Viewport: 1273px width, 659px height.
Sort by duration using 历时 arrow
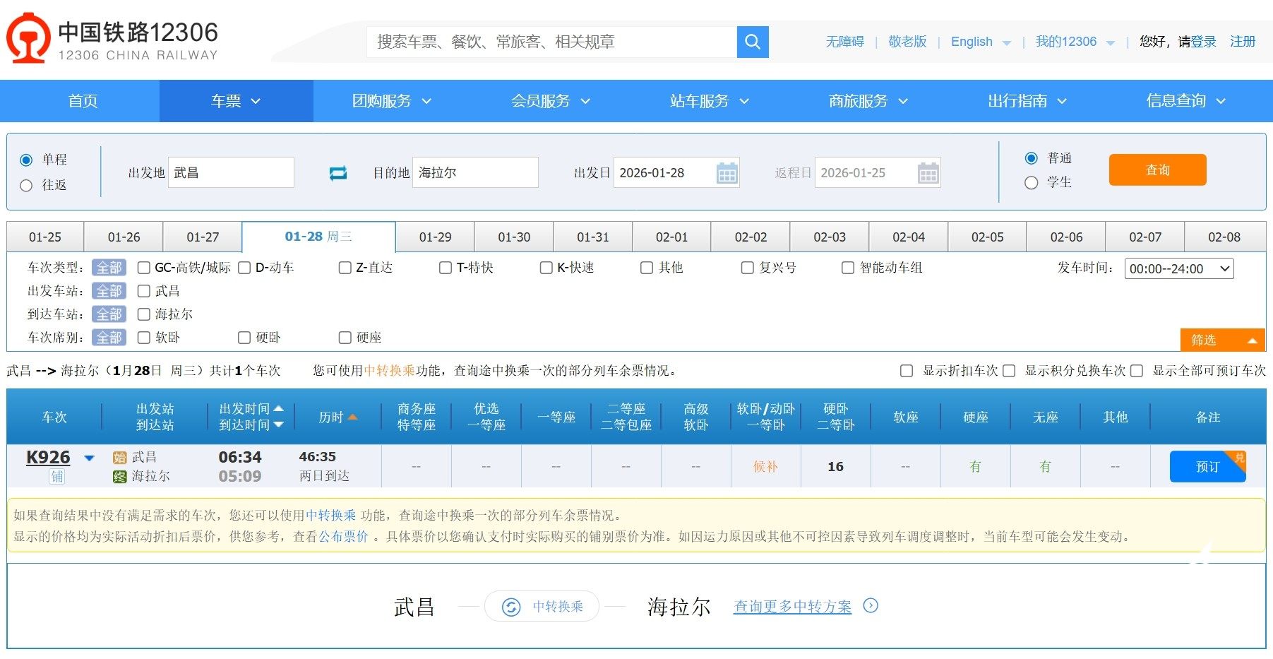pyautogui.click(x=352, y=417)
